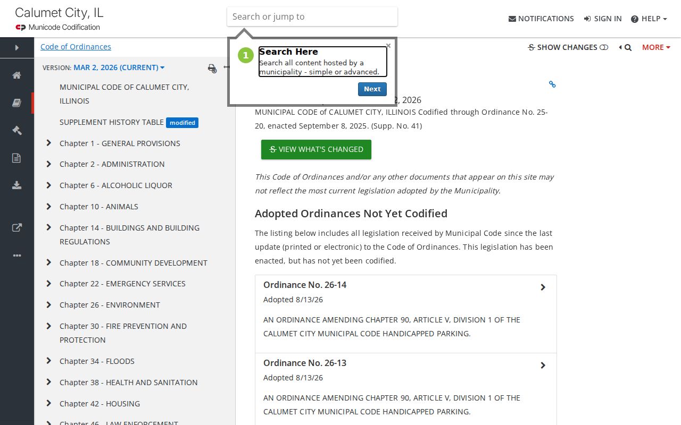Open the Help menu
Screen dimensions: 681x425
[x=649, y=19]
